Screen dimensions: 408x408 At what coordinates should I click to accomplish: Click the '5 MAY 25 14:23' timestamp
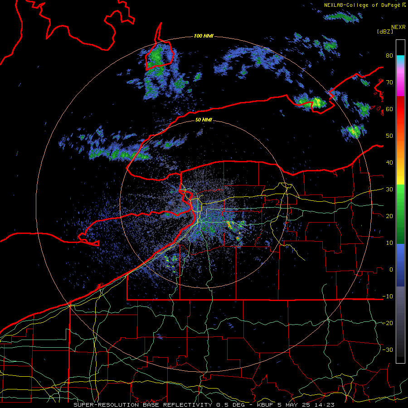coord(306,405)
